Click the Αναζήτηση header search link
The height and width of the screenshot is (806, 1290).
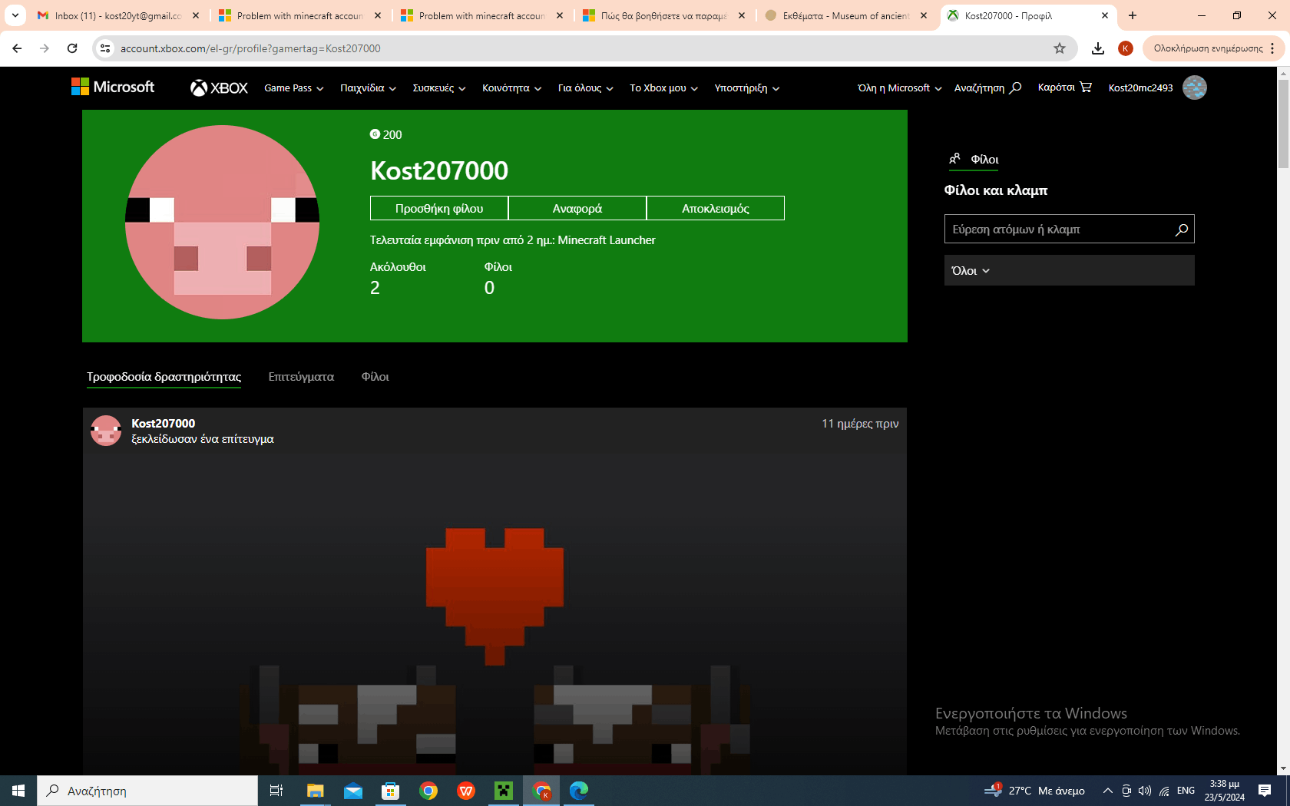point(987,88)
